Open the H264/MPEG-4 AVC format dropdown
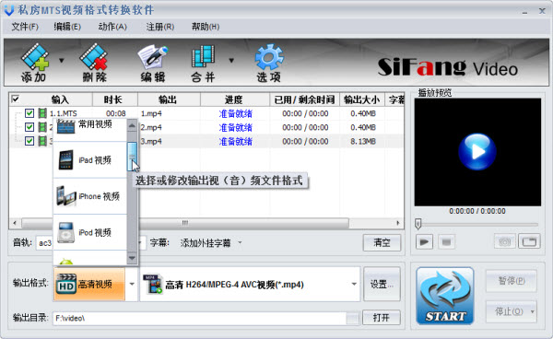The width and height of the screenshot is (553, 339). [354, 284]
